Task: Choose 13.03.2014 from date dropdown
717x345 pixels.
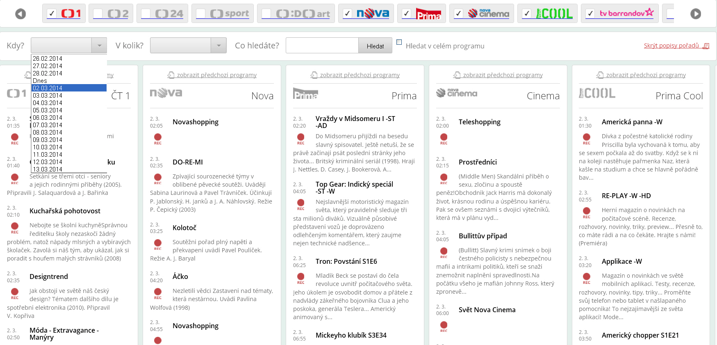Action: click(69, 169)
